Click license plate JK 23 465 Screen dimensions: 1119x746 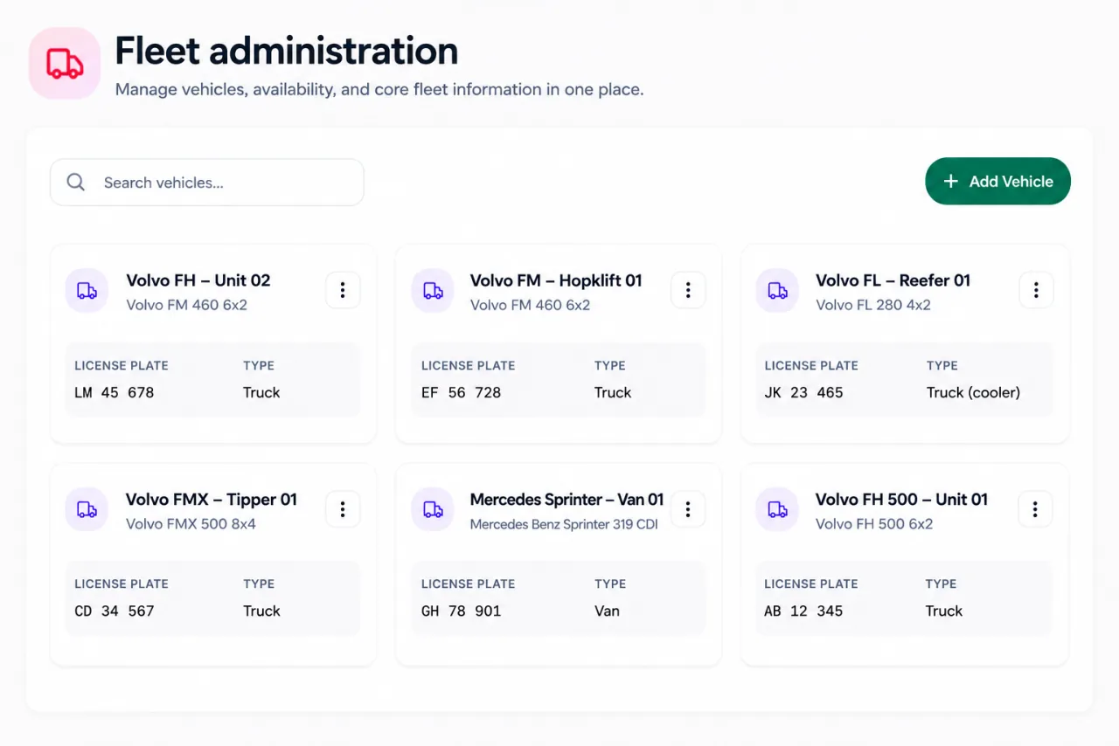803,392
